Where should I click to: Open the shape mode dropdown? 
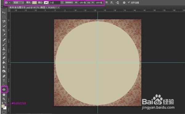pos(18,2)
